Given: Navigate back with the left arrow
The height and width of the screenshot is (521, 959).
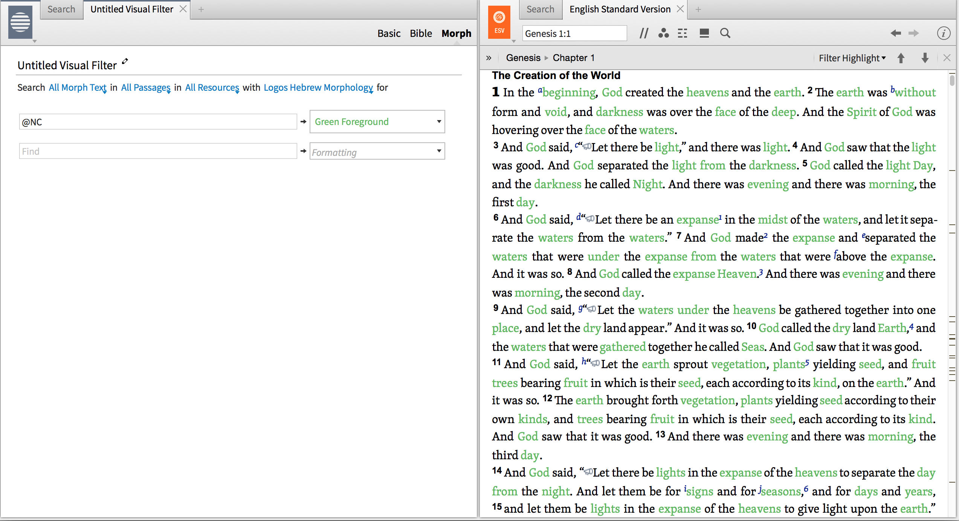Looking at the screenshot, I should pos(895,34).
